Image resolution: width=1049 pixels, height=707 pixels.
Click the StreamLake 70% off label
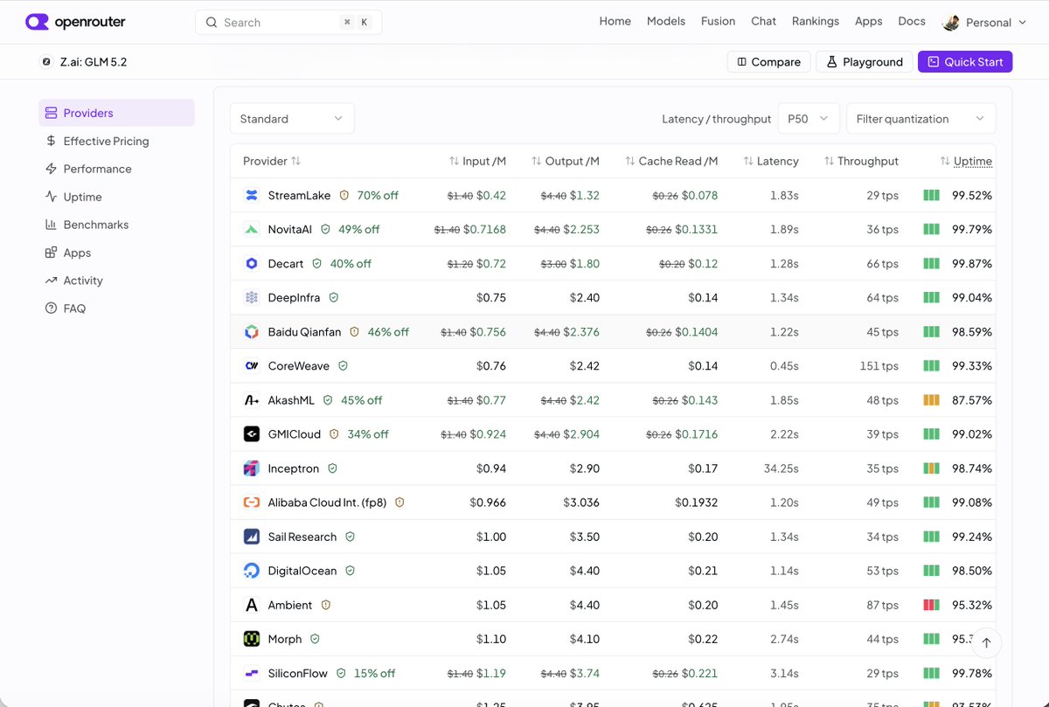[x=378, y=196]
